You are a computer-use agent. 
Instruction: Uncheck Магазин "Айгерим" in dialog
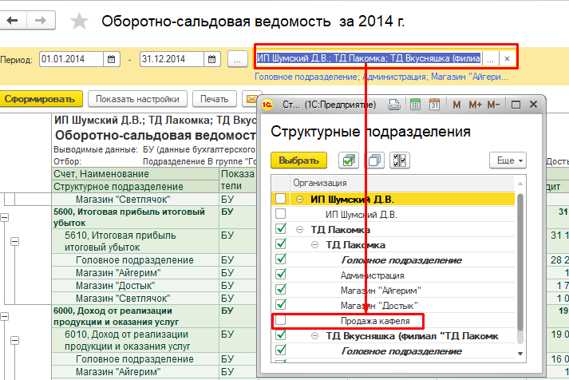point(280,290)
